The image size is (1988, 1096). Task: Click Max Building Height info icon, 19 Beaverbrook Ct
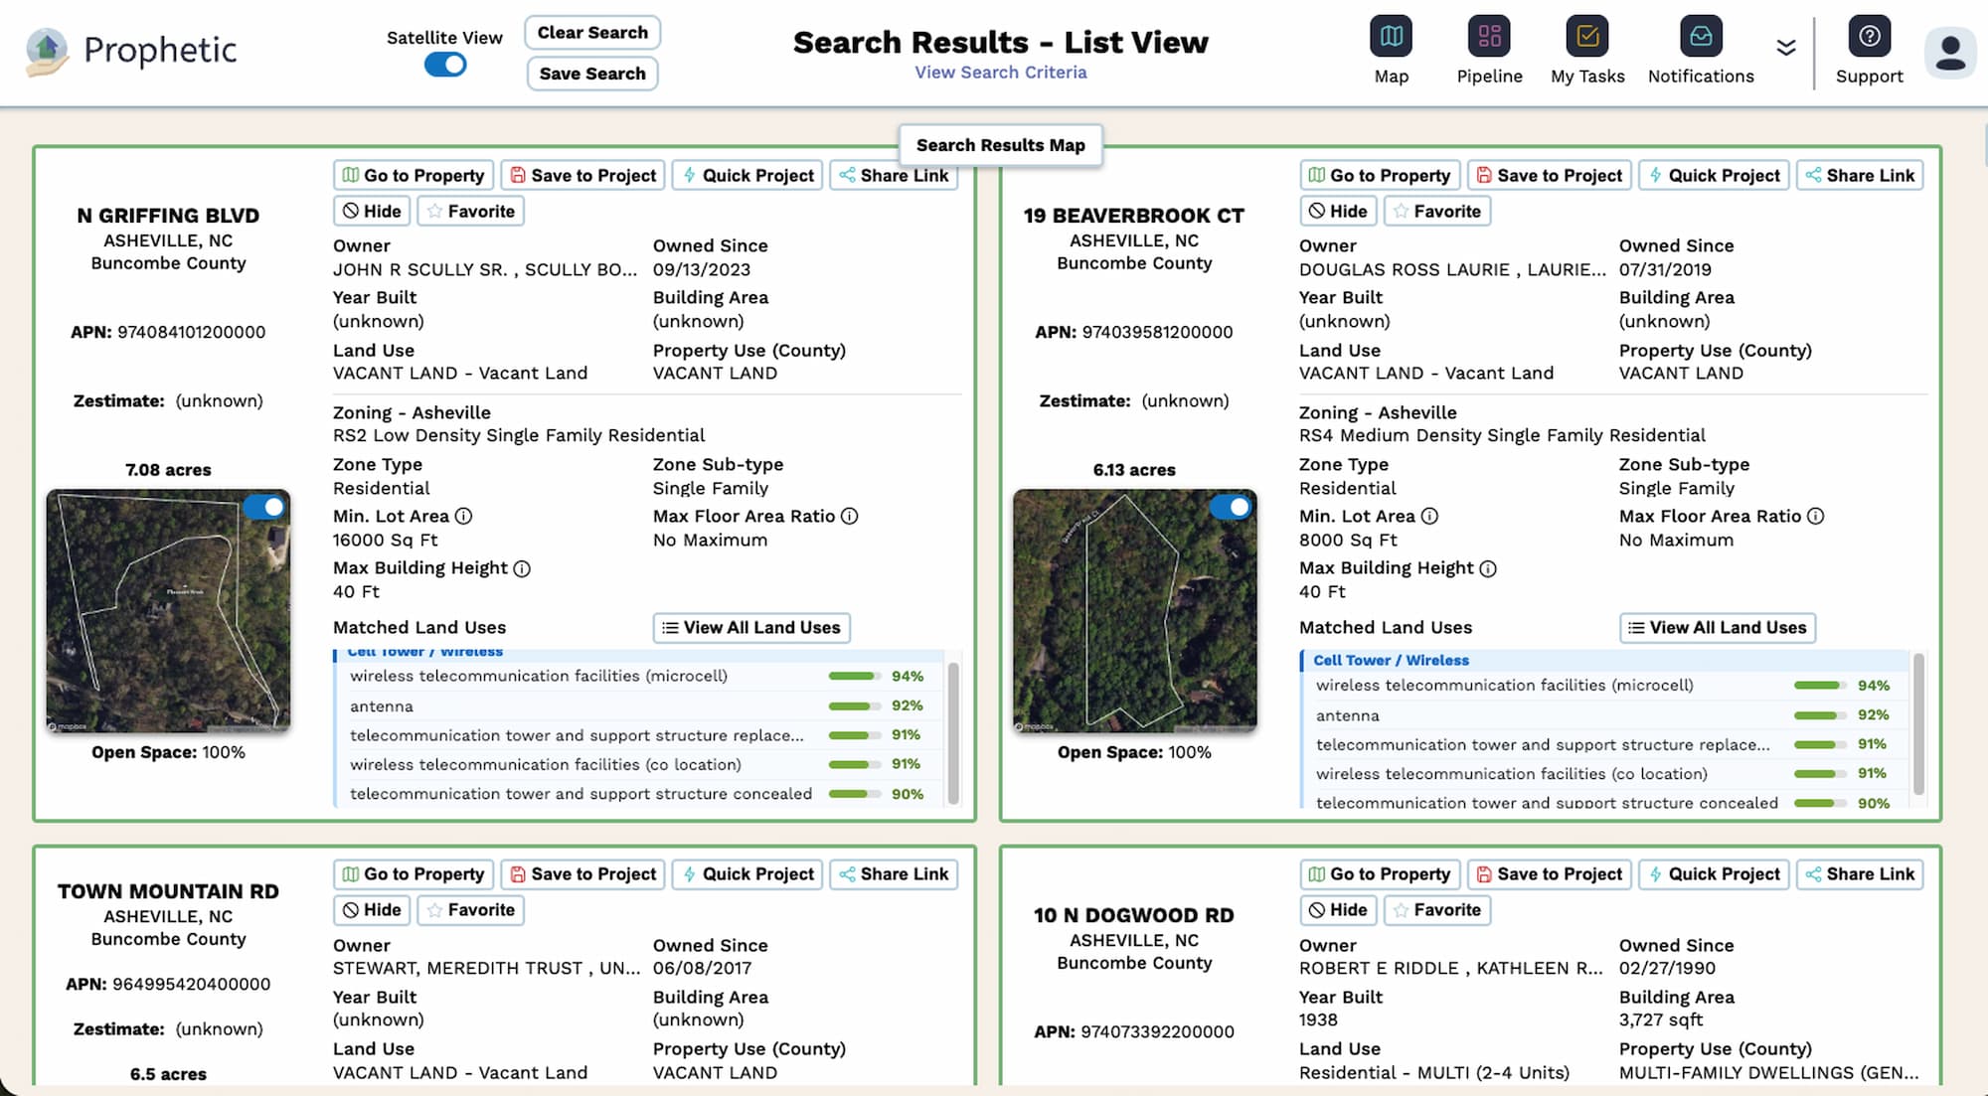click(x=1488, y=568)
